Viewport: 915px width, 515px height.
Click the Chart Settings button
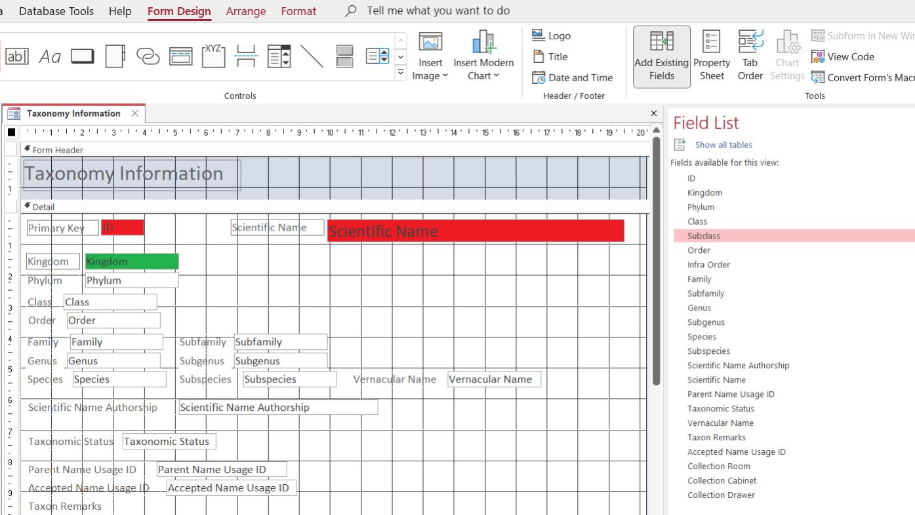787,57
